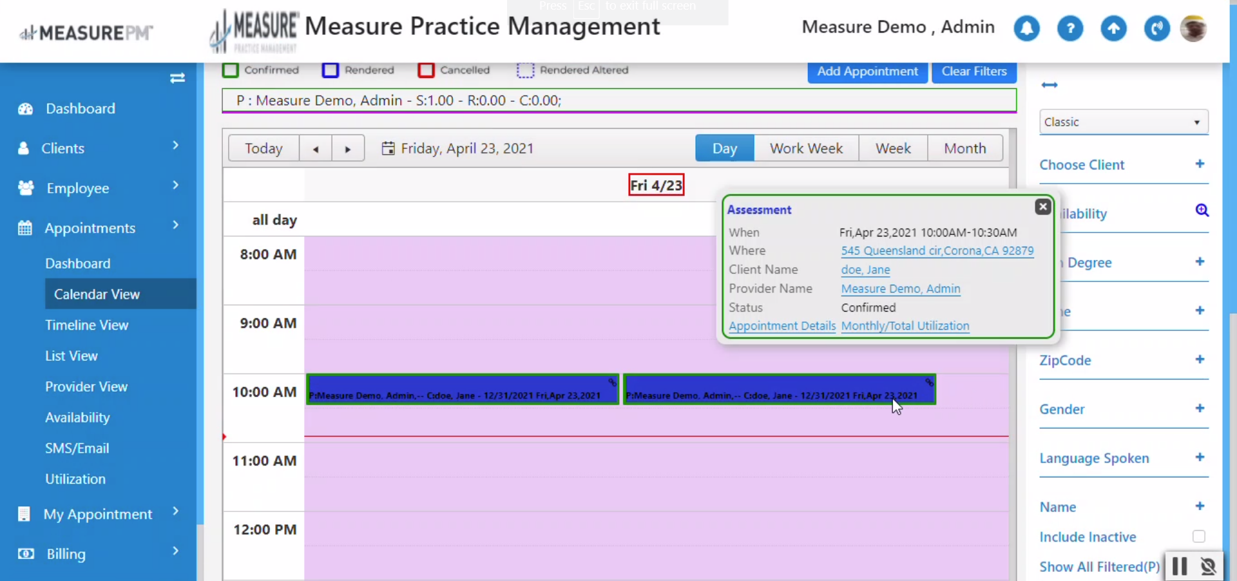Click the phone call icon in header
The height and width of the screenshot is (581, 1237).
[x=1157, y=28]
